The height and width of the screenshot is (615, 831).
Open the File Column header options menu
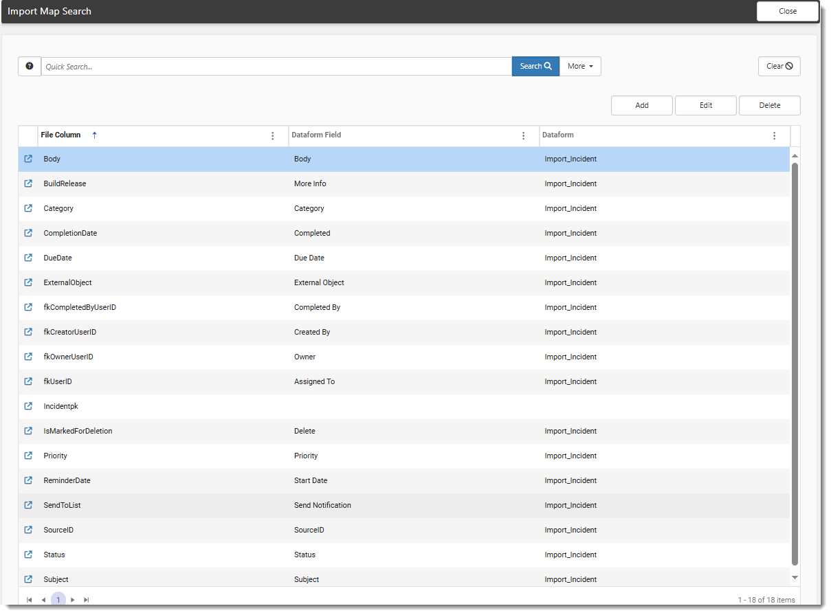[x=273, y=136]
